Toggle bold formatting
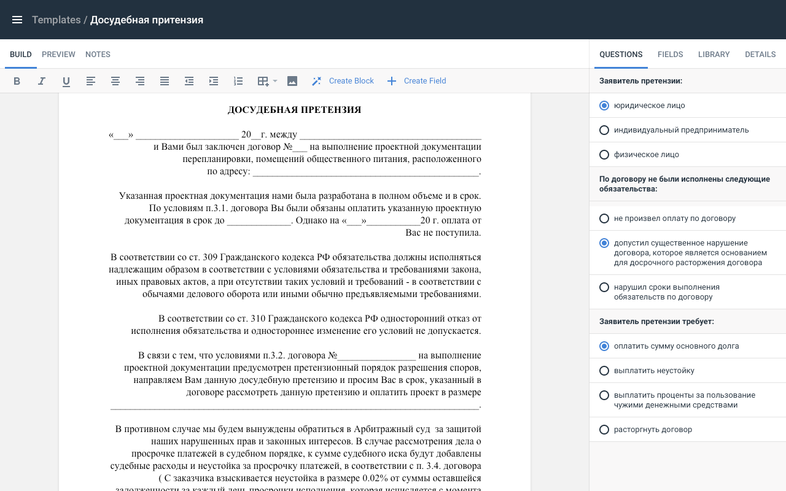This screenshot has width=786, height=491. (x=17, y=81)
